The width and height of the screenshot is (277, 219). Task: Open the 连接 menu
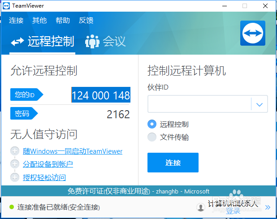[16, 21]
